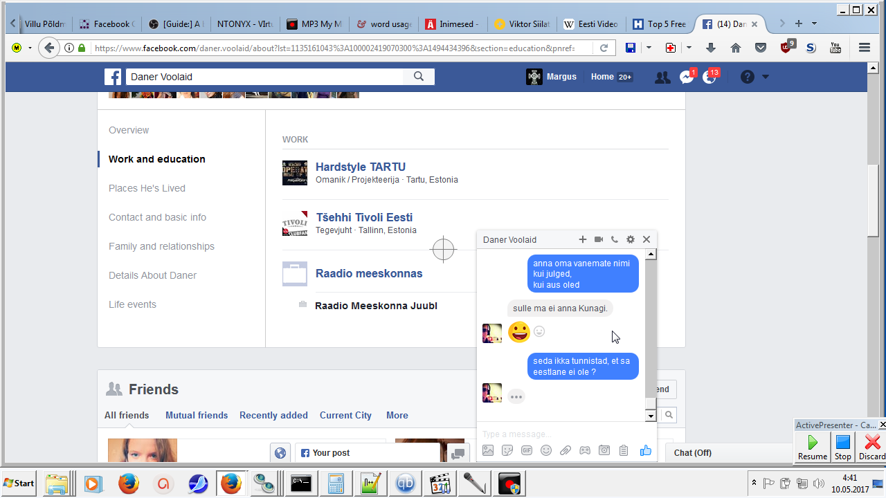Open Facebook friend requests icon
The image size is (886, 498).
662,77
